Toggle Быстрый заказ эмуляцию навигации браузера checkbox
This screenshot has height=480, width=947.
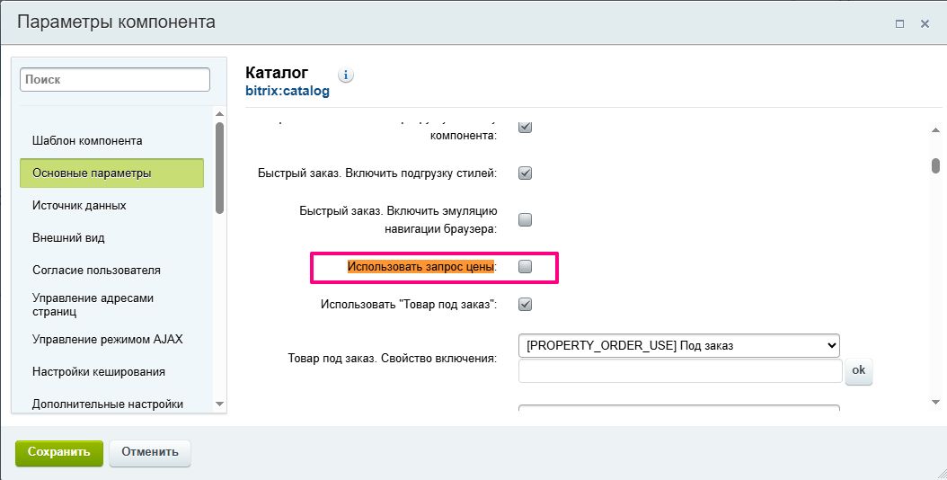[526, 219]
